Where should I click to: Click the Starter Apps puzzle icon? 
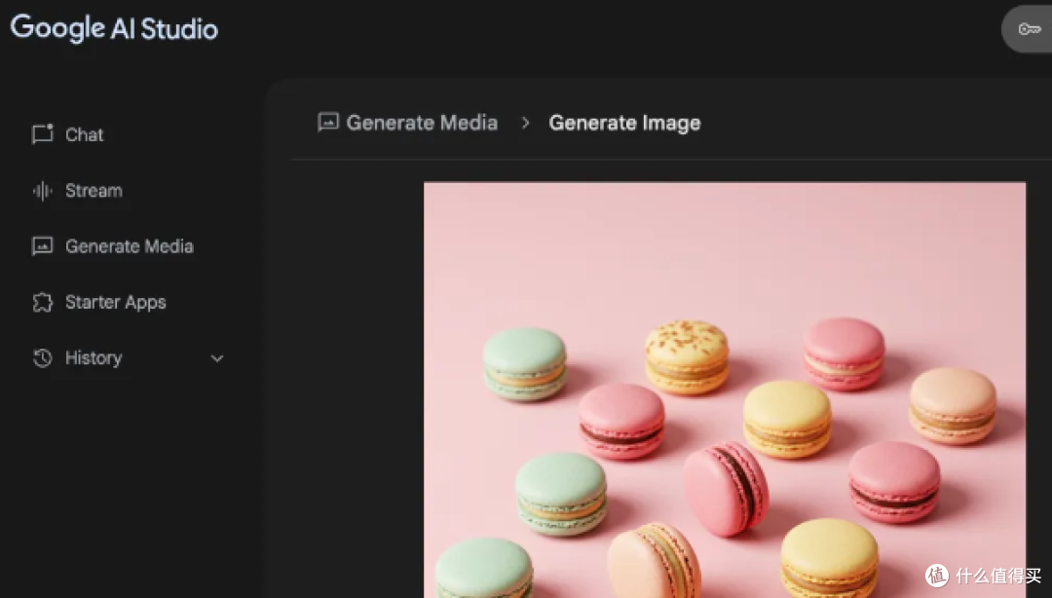click(x=42, y=302)
